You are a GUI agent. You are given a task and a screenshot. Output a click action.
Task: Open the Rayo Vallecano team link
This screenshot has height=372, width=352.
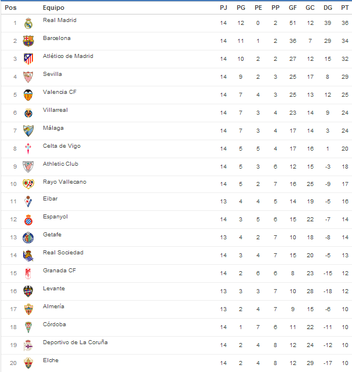click(64, 182)
